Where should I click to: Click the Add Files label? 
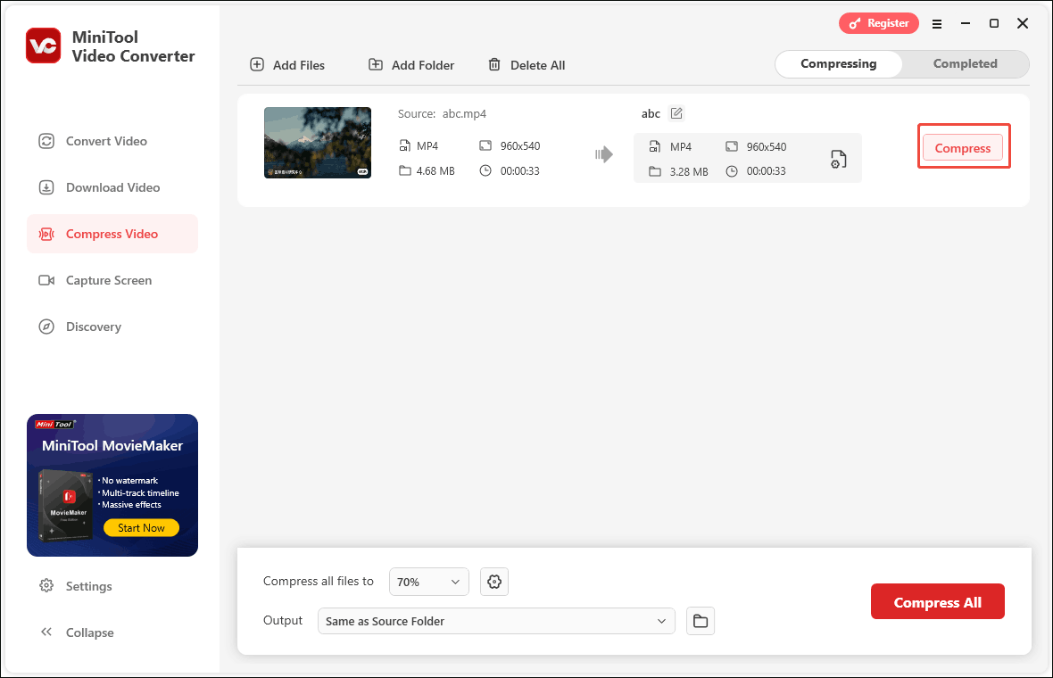coord(299,65)
